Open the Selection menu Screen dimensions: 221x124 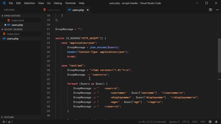(x=29, y=3)
